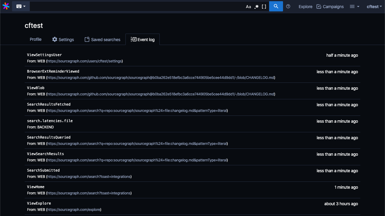The width and height of the screenshot is (385, 216).
Task: Click the ViewExplore event name
Action: coord(39,203)
